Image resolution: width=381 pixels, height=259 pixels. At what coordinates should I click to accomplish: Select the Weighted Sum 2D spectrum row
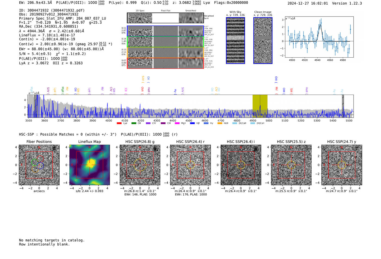point(165,18)
